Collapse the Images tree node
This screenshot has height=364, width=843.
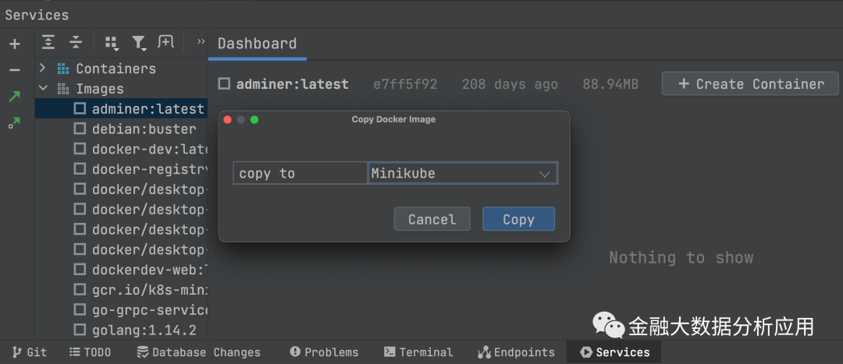coord(43,89)
